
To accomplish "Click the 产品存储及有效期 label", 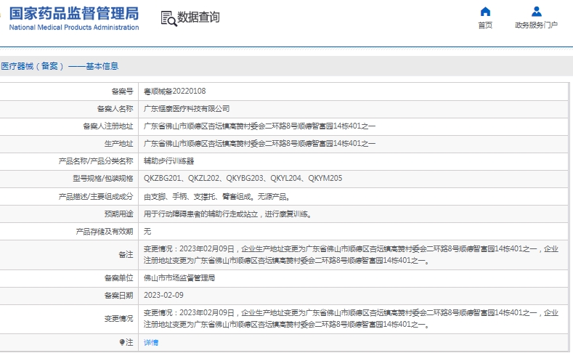I will (105, 231).
